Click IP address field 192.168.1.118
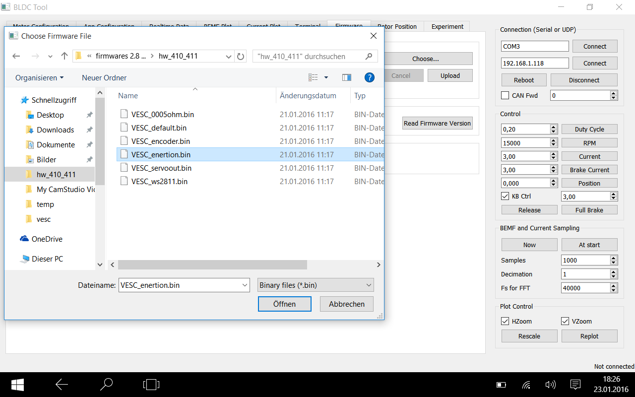Screen dimensions: 635x397 535,64
